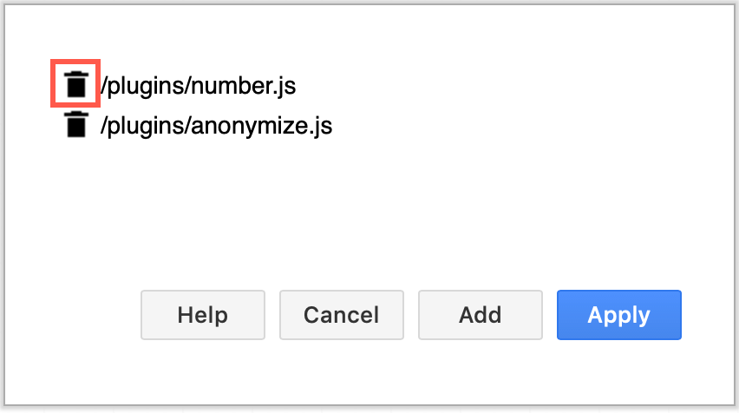Image resolution: width=739 pixels, height=413 pixels.
Task: Hit the second trash can in the list
Action: coord(76,126)
